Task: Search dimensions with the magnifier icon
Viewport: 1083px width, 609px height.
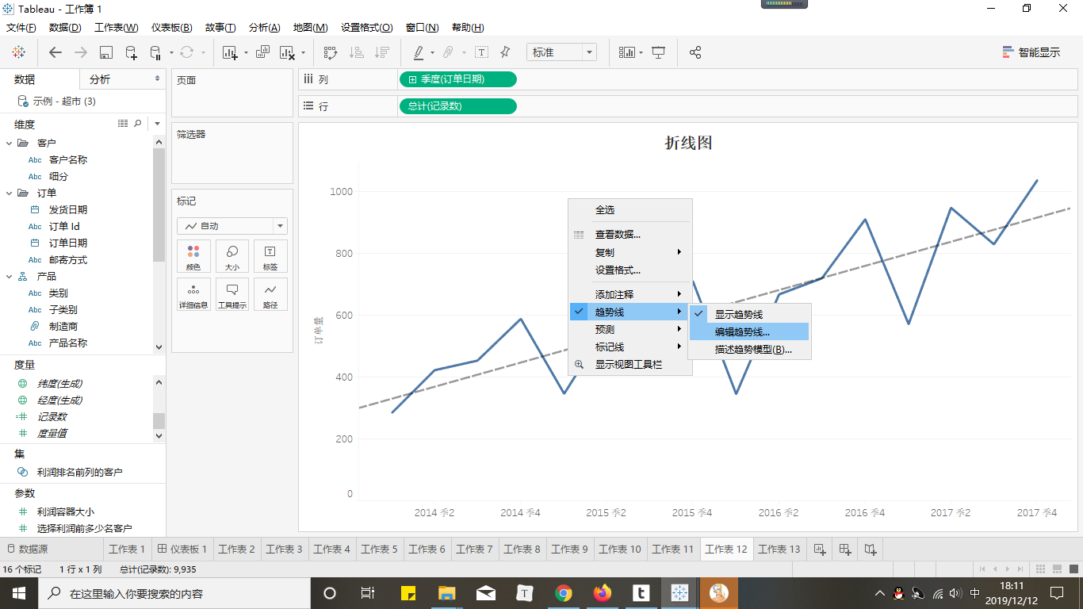Action: coord(138,124)
